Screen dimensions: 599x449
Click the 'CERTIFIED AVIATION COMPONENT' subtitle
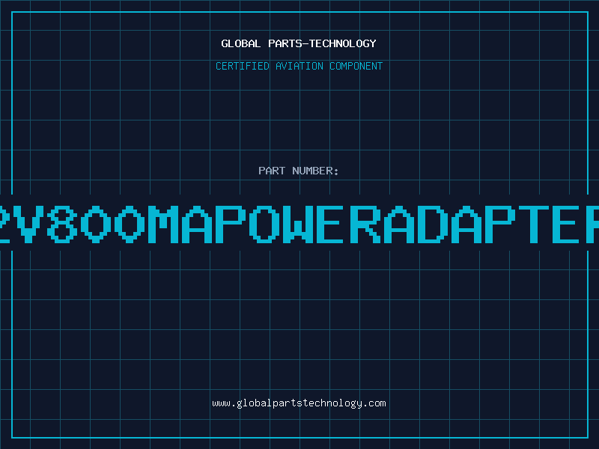point(299,66)
